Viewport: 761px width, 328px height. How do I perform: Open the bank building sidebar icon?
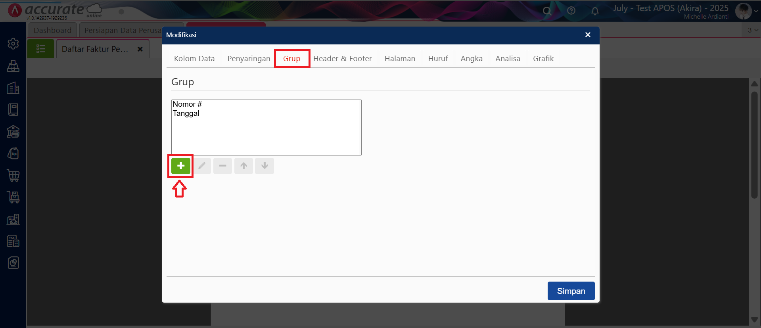click(13, 131)
